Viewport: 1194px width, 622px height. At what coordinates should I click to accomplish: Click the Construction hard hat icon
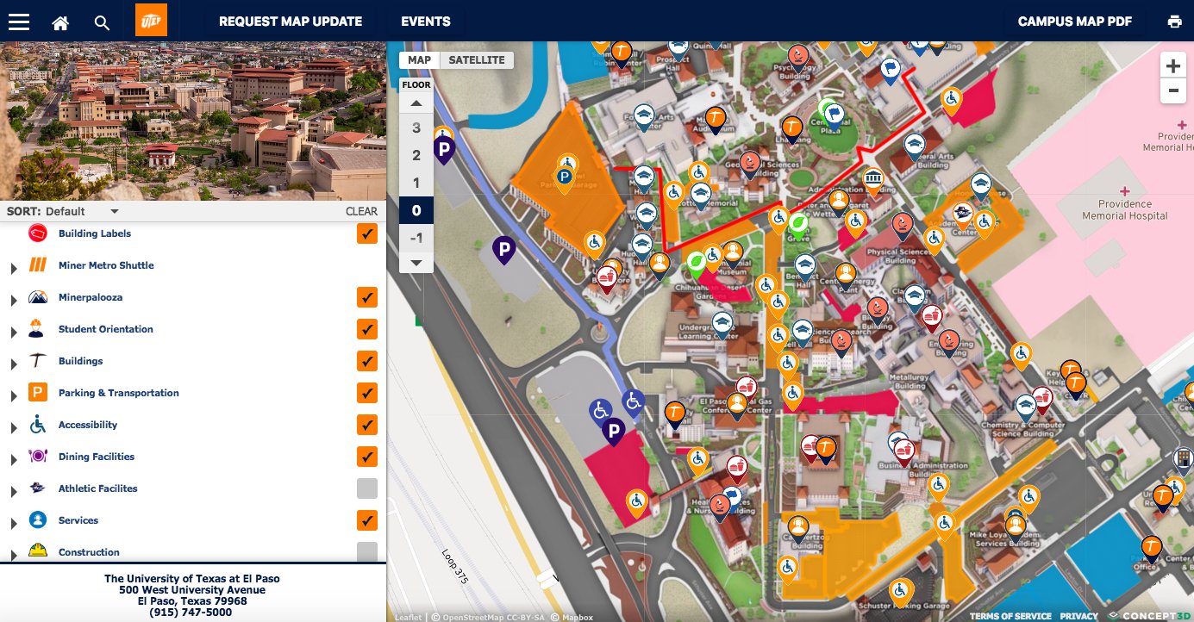pyautogui.click(x=37, y=550)
